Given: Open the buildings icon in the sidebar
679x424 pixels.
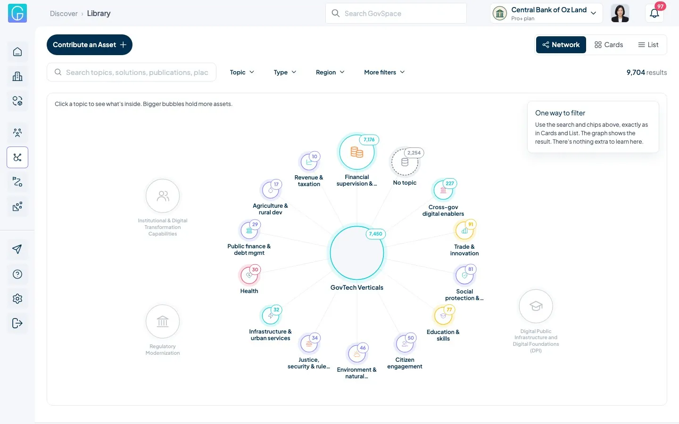Looking at the screenshot, I should coord(17,76).
